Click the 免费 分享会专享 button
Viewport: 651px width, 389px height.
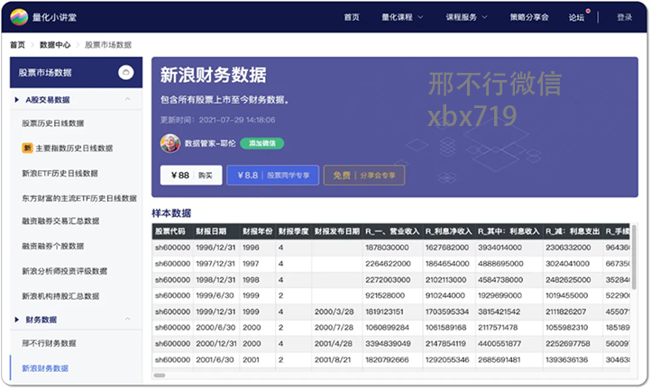coord(364,176)
